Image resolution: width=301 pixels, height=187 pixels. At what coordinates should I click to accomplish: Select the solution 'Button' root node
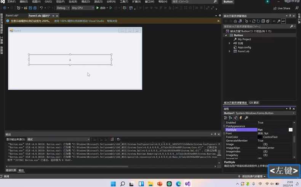click(x=250, y=31)
